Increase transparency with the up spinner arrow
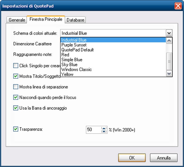The height and width of the screenshot is (167, 184). [104, 128]
